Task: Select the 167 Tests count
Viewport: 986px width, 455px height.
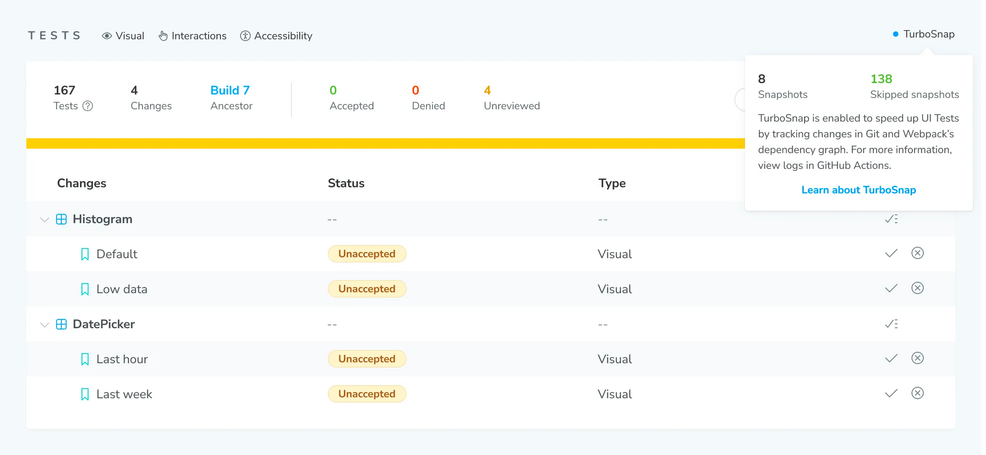Action: 65,91
